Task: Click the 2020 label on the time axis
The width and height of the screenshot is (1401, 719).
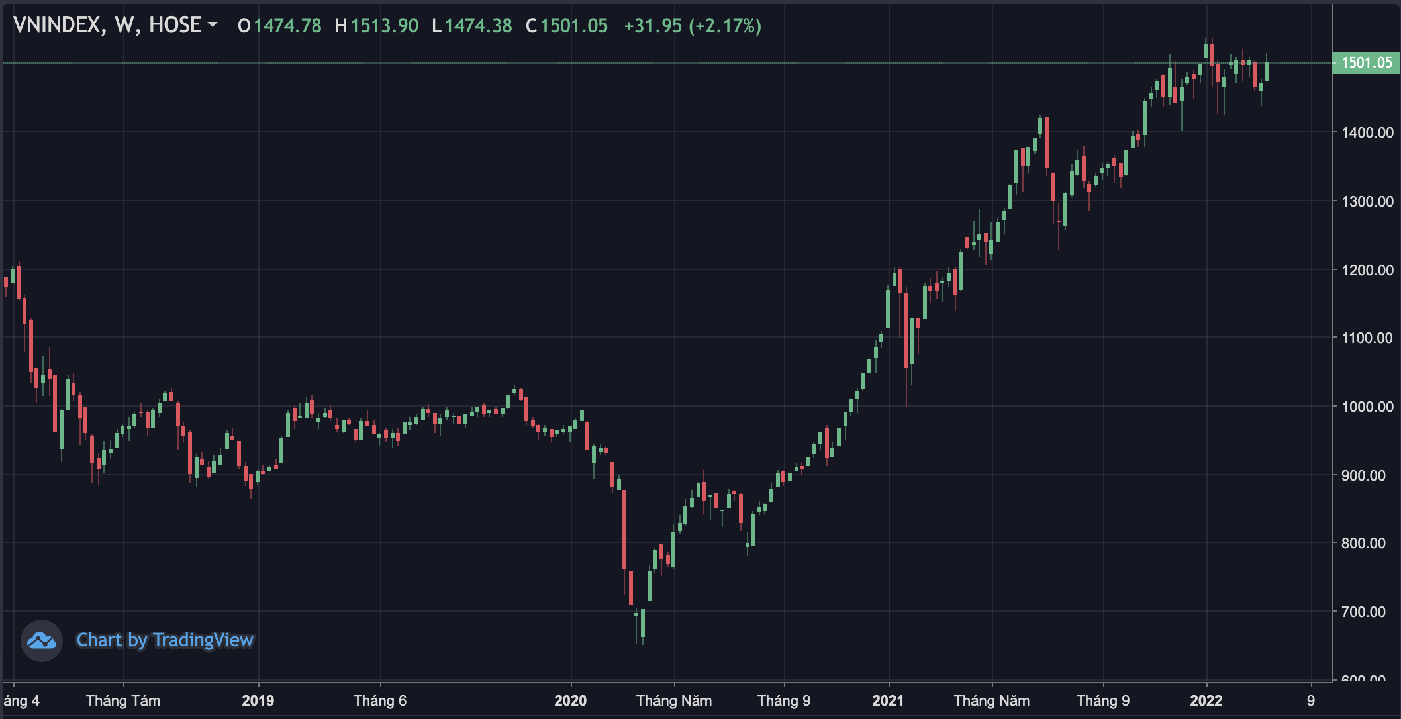Action: click(570, 700)
